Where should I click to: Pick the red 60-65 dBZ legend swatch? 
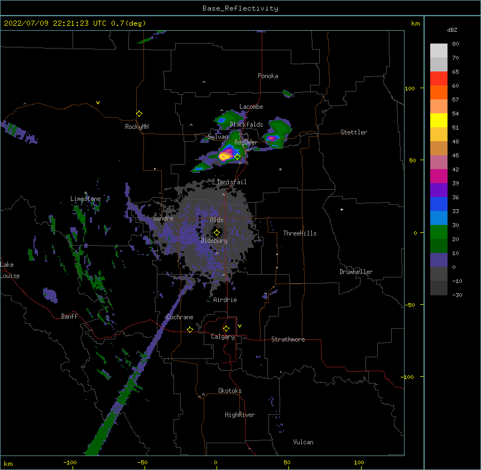[x=439, y=79]
